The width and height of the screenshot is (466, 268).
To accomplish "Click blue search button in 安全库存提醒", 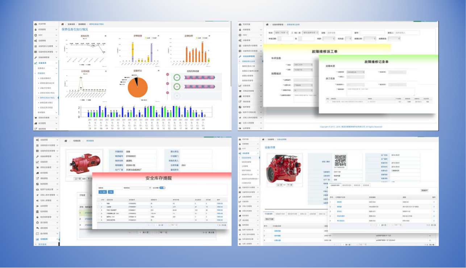I will [102, 192].
